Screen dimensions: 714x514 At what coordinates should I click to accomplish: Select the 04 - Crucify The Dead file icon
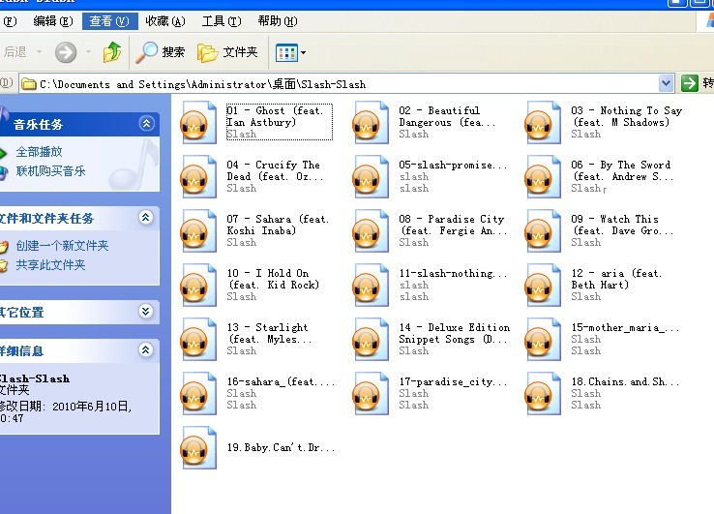coord(198,177)
